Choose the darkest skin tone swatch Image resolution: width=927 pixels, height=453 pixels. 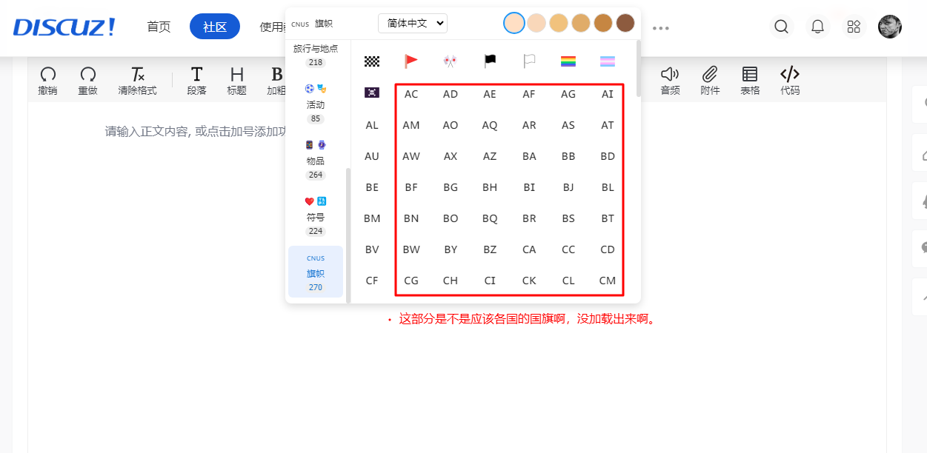click(625, 23)
